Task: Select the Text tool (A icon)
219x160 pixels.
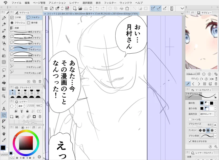Action: pos(4,109)
